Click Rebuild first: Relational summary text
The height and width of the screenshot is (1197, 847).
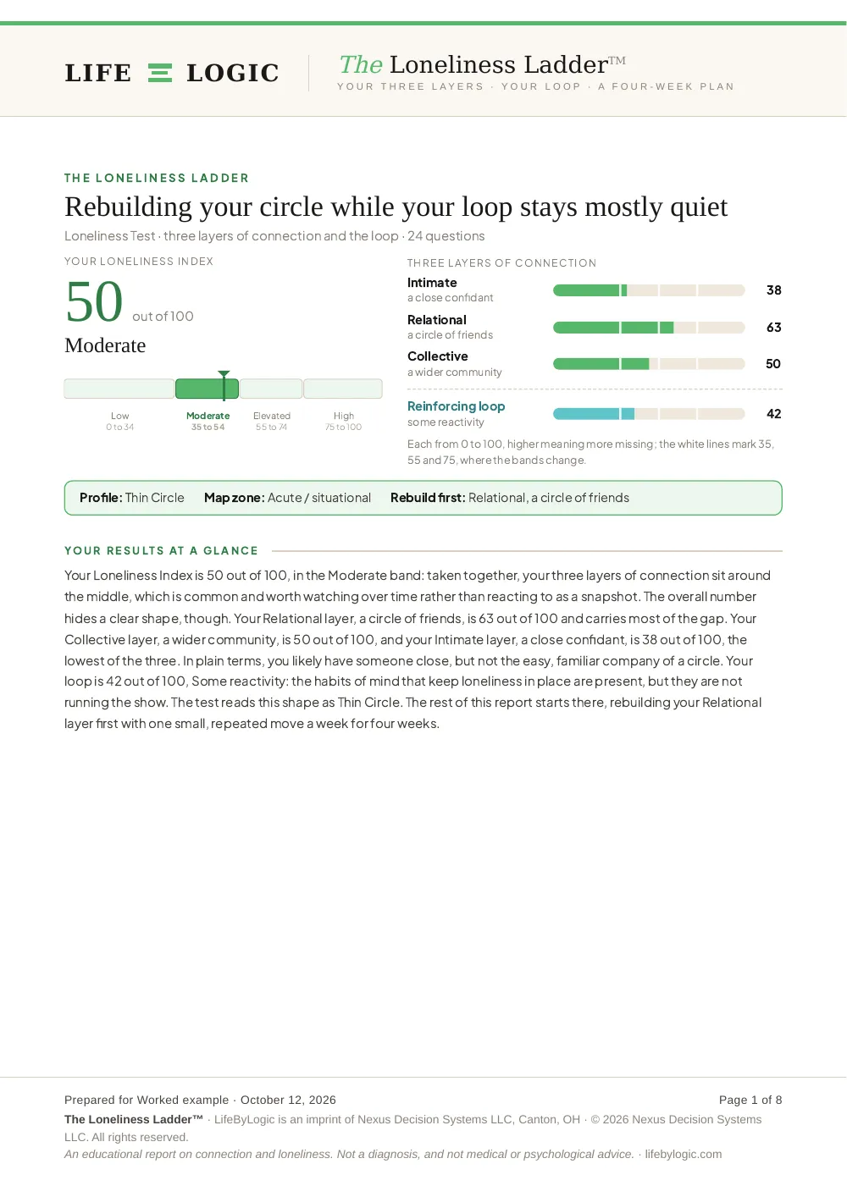[510, 498]
